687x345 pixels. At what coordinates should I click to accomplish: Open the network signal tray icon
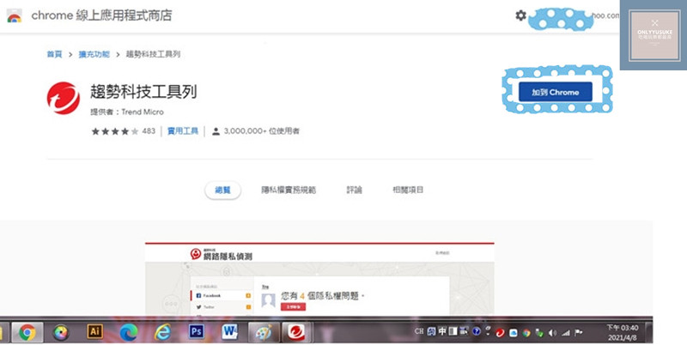[566, 333]
